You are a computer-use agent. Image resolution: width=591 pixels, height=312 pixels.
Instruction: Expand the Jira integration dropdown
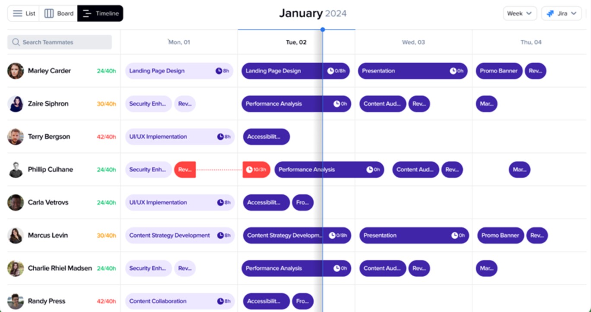574,13
